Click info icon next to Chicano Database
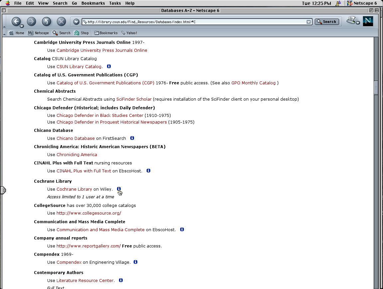The image size is (383, 289). (132, 138)
